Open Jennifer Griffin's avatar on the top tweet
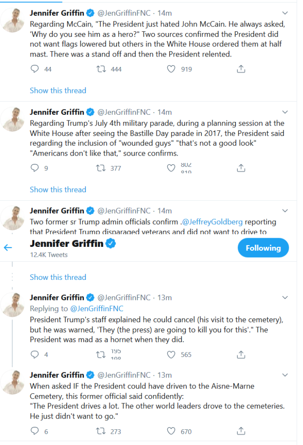The image size is (303, 445). (x=13, y=20)
